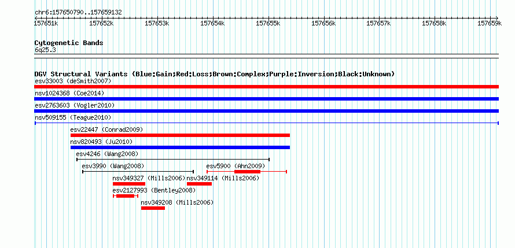Select the red nsv349327 loss bar
This screenshot has height=248, width=515.
coord(129,184)
